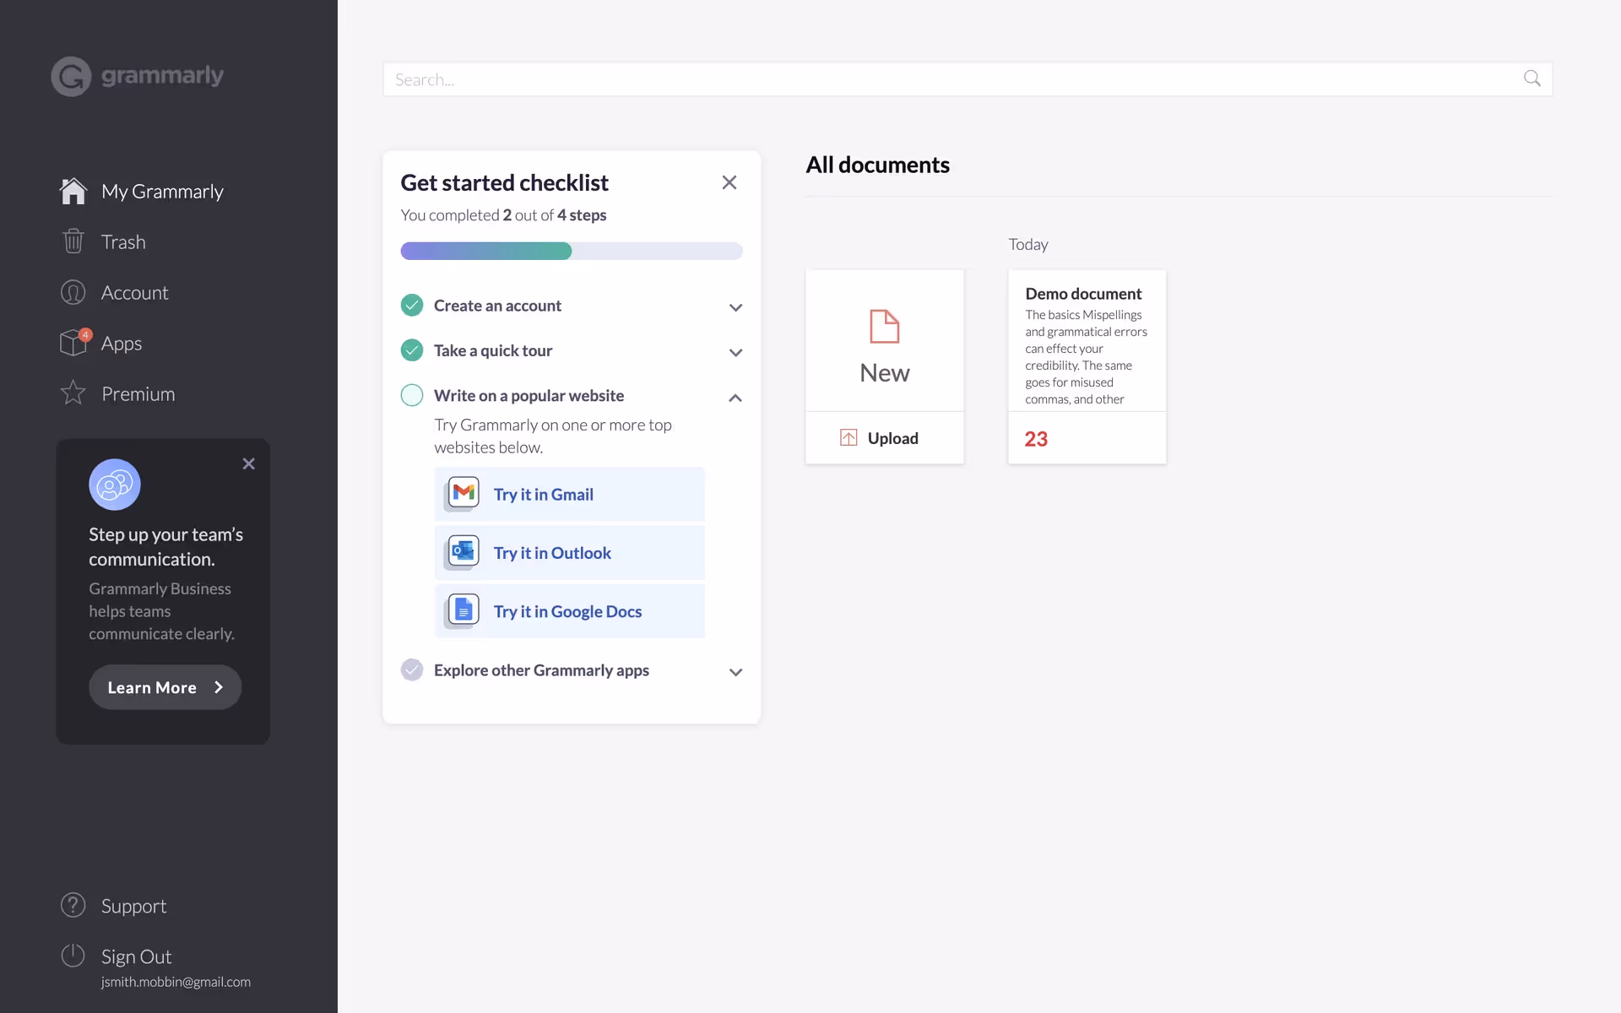
Task: Click the checklist progress bar
Action: pos(571,251)
